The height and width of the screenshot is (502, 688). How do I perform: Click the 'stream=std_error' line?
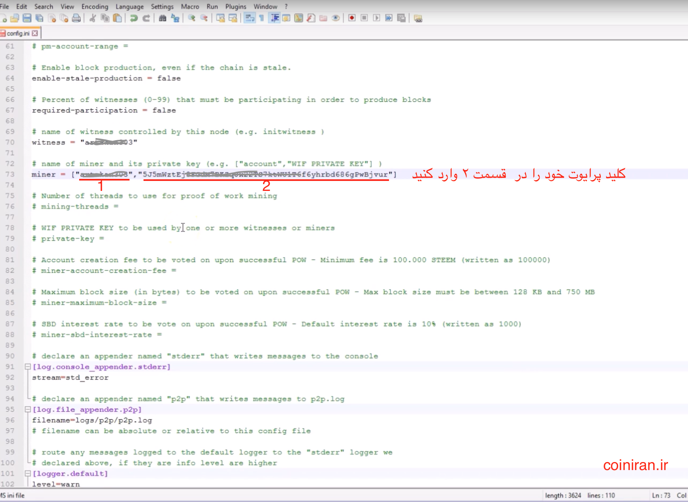pyautogui.click(x=70, y=377)
